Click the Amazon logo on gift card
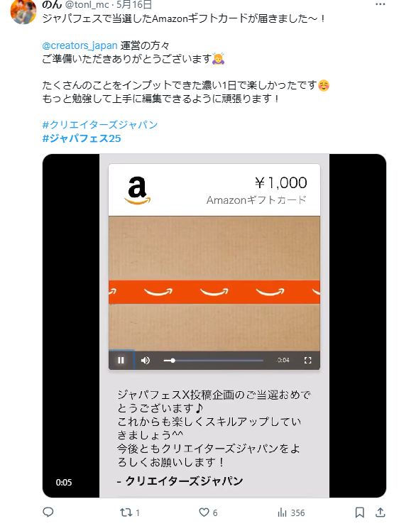The height and width of the screenshot is (526, 399). coord(137,190)
